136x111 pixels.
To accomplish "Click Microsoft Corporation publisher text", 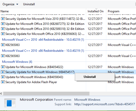I will [x=36, y=100].
